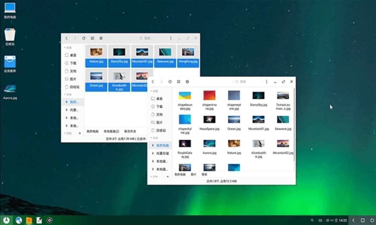The width and height of the screenshot is (376, 225).
Task: Click the 图片 breadcrumb in the front window
Action: [194, 175]
